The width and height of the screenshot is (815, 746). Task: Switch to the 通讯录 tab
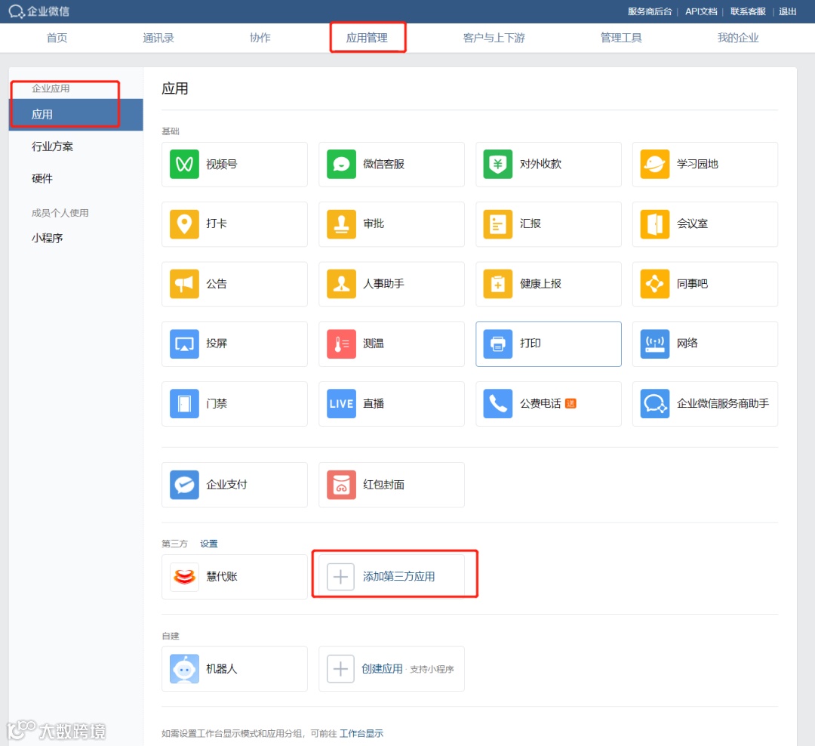tap(158, 38)
